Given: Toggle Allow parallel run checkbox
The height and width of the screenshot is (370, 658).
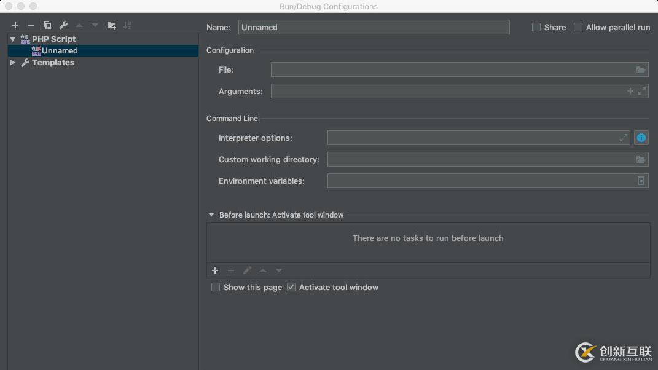Looking at the screenshot, I should tap(578, 27).
